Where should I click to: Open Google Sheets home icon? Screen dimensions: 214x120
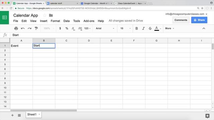click(x=4, y=18)
